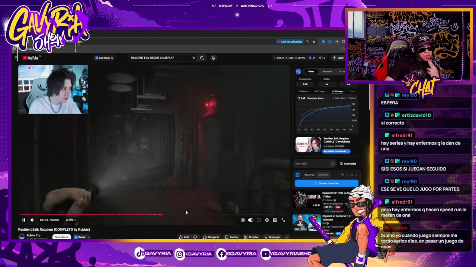Viewport: 476px width, 267px height.
Task: Open browser zoom magnifier in address bar
Action: tap(308, 42)
